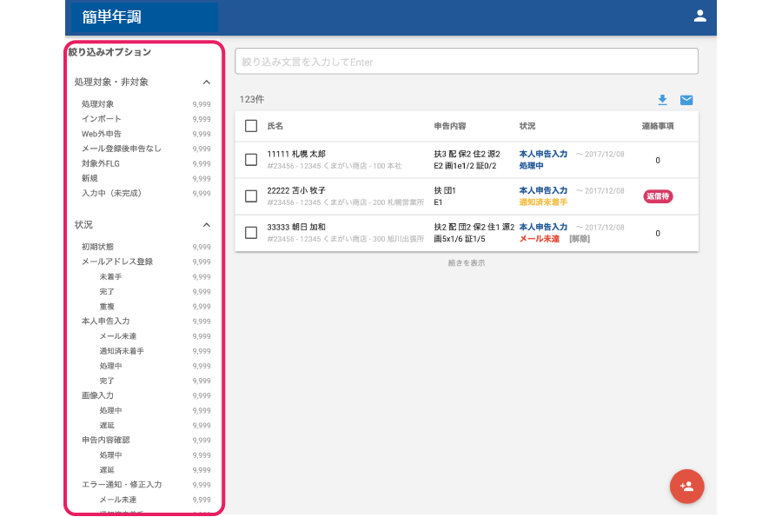Click the [解除] link in third row
The image size is (782, 517).
click(580, 239)
